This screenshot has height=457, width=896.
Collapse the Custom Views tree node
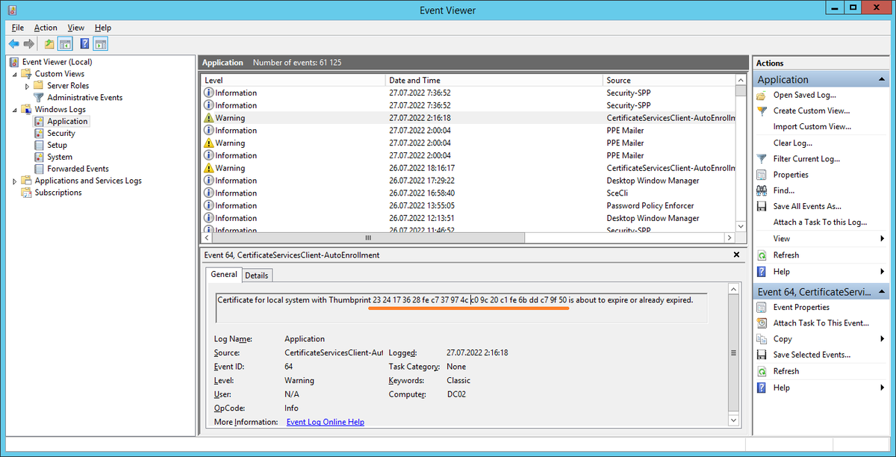pos(14,74)
